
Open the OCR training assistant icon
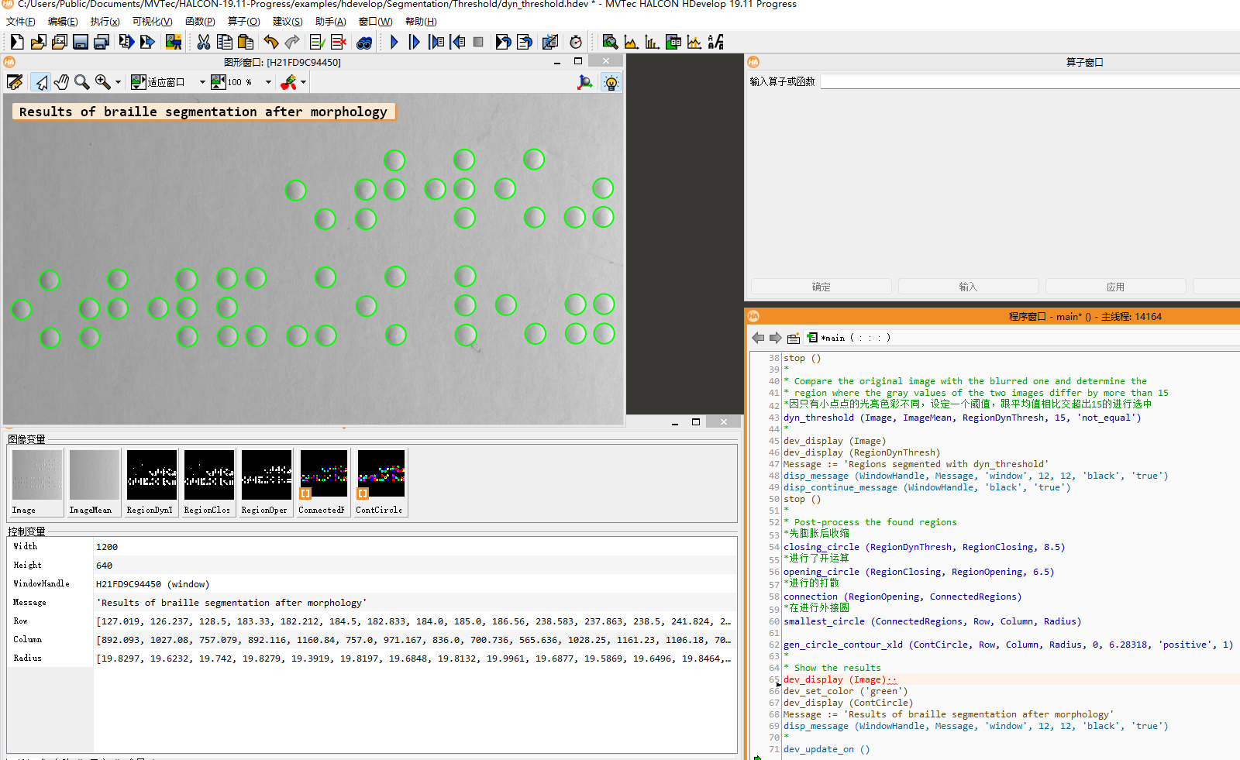click(716, 42)
